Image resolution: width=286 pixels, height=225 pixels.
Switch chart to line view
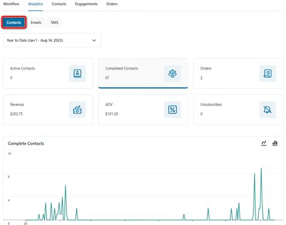click(264, 143)
